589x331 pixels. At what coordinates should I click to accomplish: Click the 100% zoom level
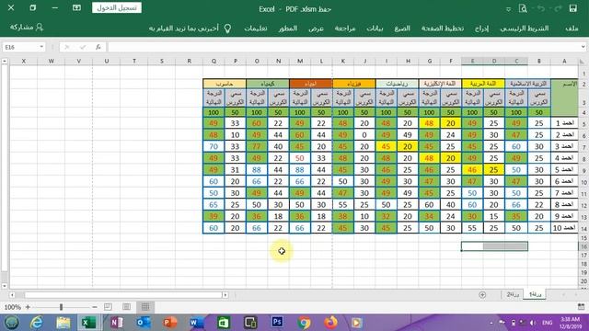[x=12, y=307]
